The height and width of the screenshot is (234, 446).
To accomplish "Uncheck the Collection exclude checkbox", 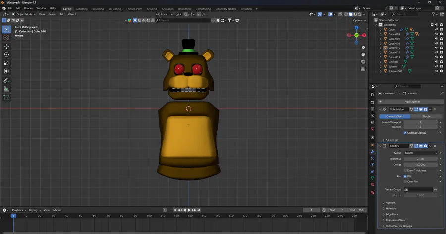I will pos(432,25).
